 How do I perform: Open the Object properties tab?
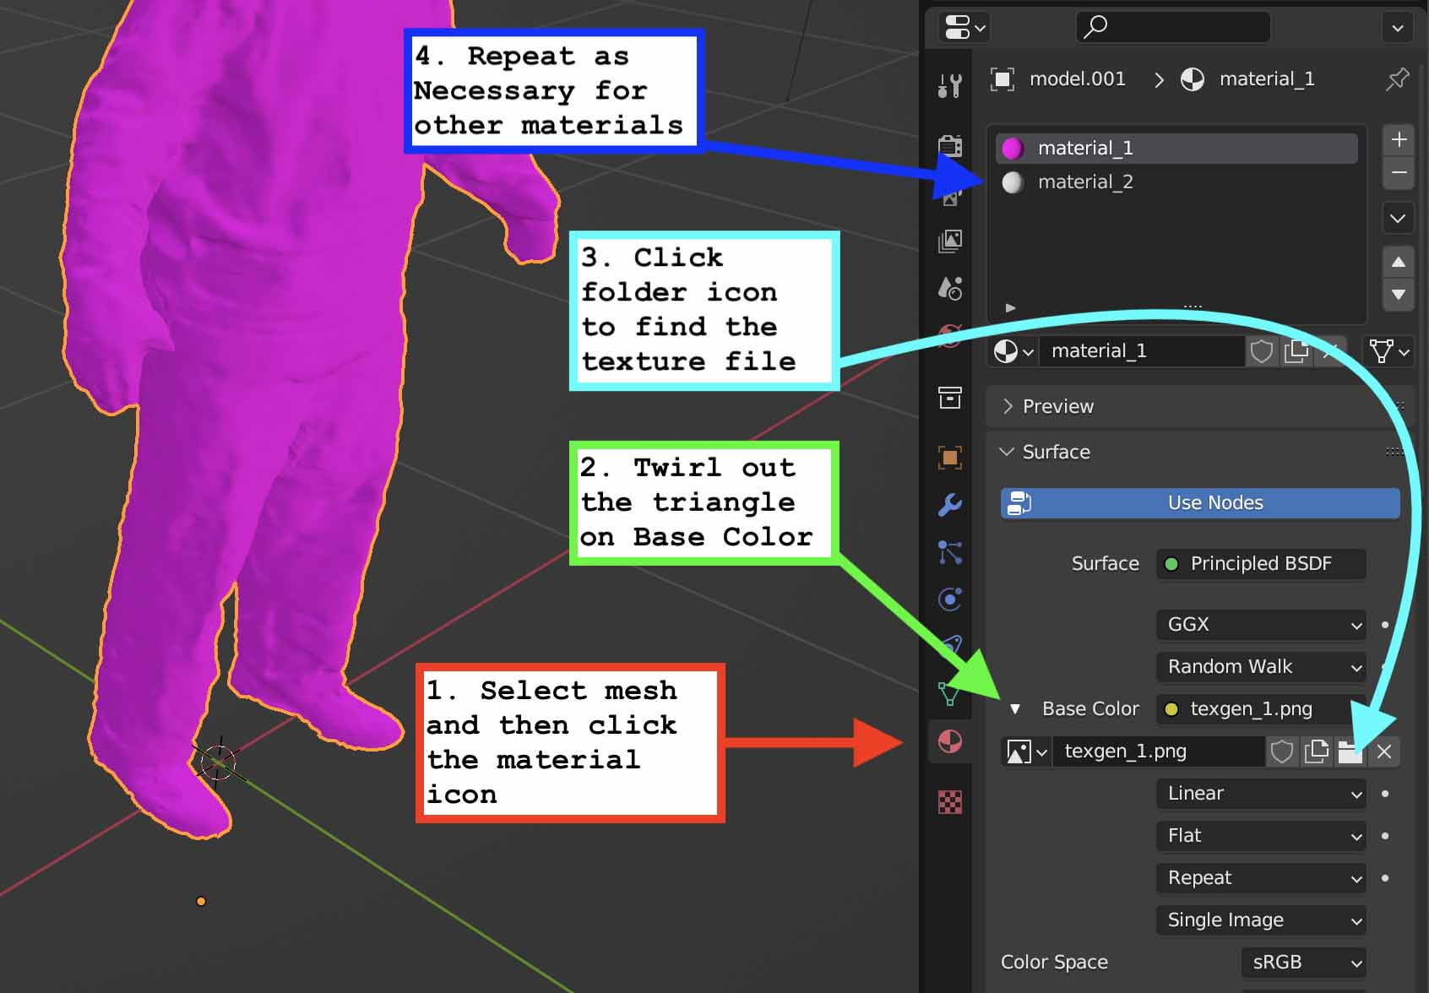950,458
